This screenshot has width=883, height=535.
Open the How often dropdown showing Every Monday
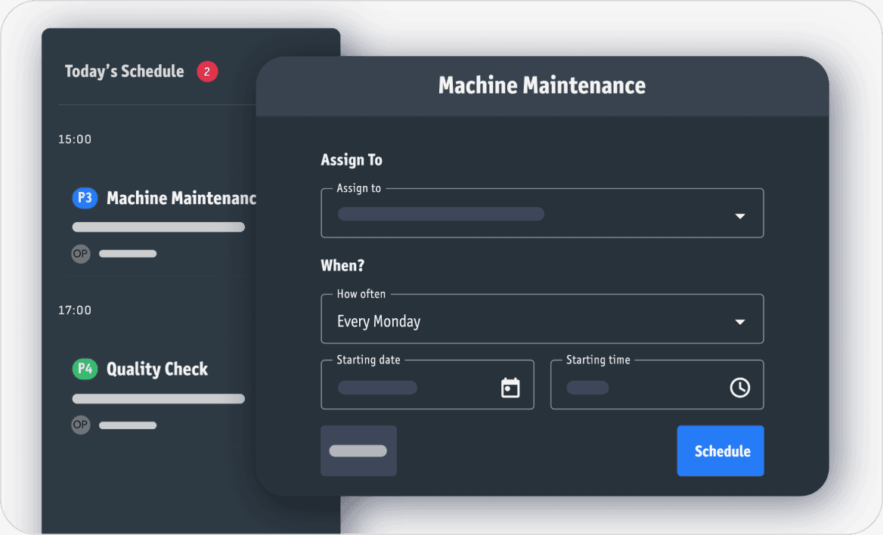[542, 319]
